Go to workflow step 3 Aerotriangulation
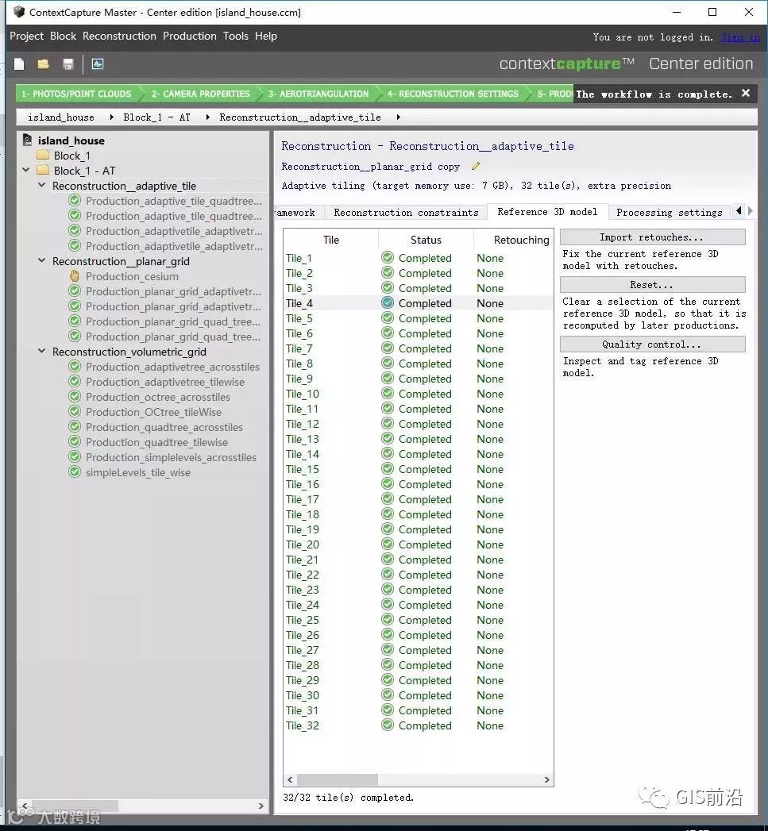 318,94
